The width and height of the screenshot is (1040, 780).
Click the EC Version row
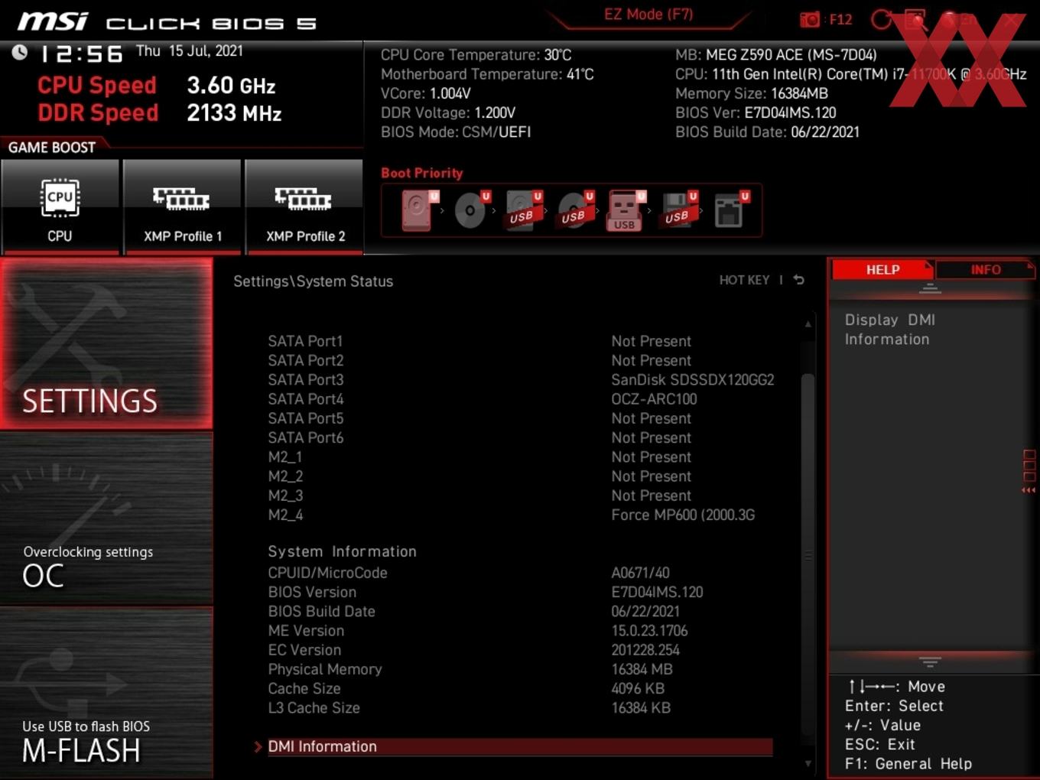point(520,650)
